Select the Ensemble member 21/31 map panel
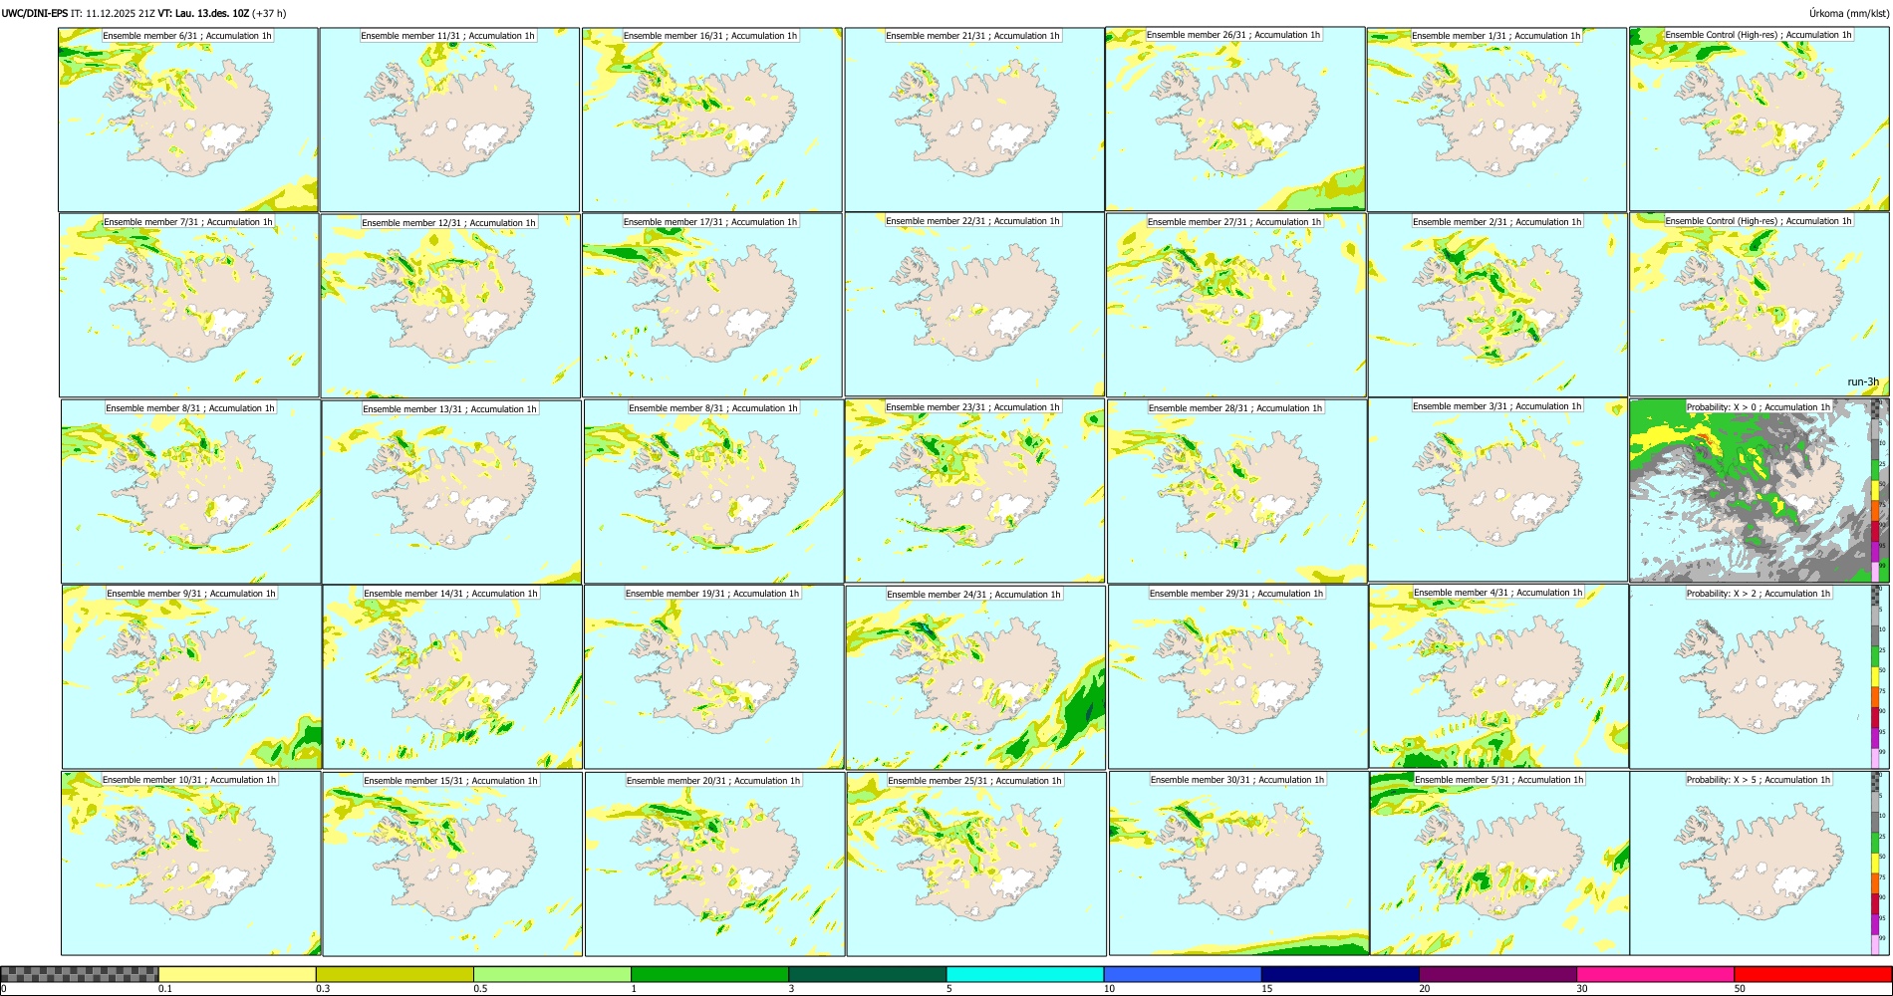Screen dimensions: 1893x996 974,120
